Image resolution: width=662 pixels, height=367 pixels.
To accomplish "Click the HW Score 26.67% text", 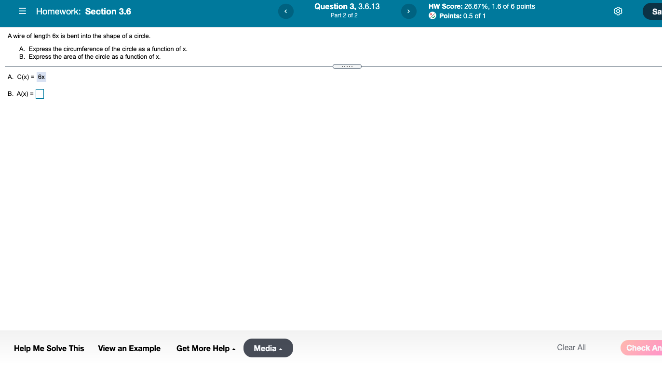I will (x=482, y=6).
